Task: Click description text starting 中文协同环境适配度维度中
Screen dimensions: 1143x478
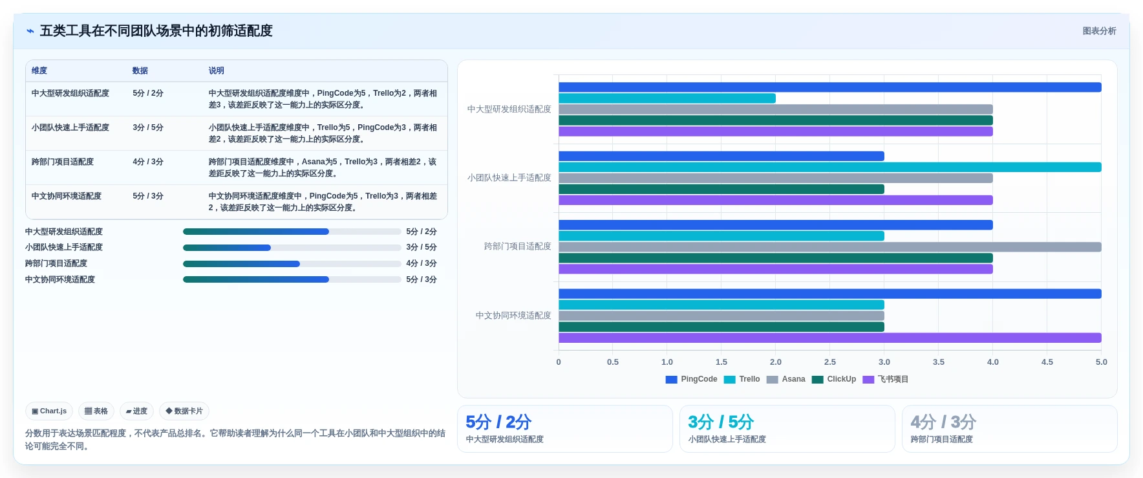Action: click(x=323, y=202)
